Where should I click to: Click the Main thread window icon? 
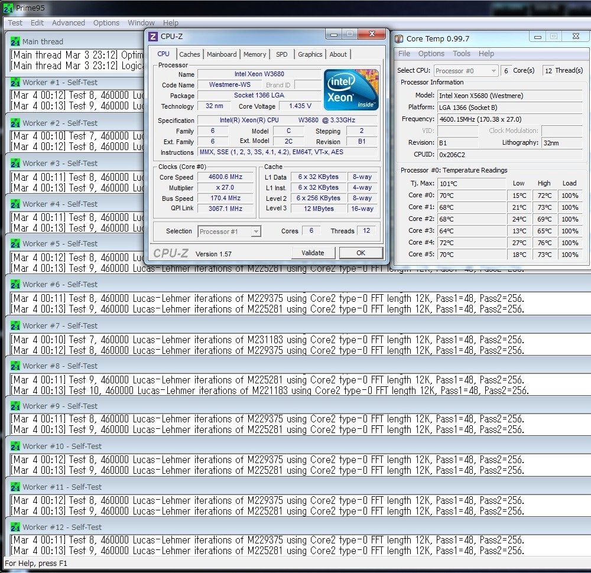pos(15,42)
